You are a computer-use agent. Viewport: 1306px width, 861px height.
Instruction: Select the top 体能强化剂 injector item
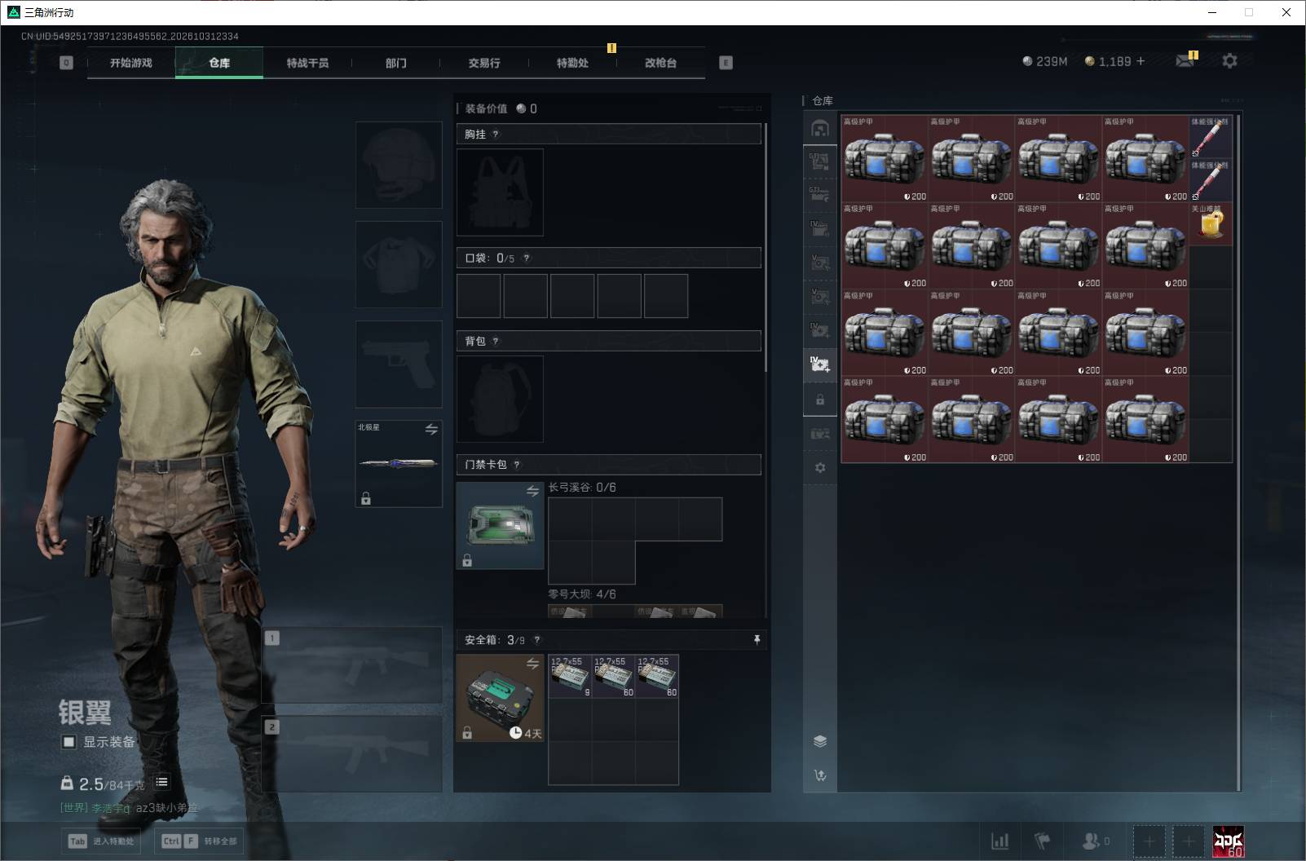tap(1211, 137)
